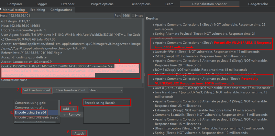The height and width of the screenshot is (136, 275).
Task: Click Apache Commons Collections 4 (Sleep) result
Action: 213,45
